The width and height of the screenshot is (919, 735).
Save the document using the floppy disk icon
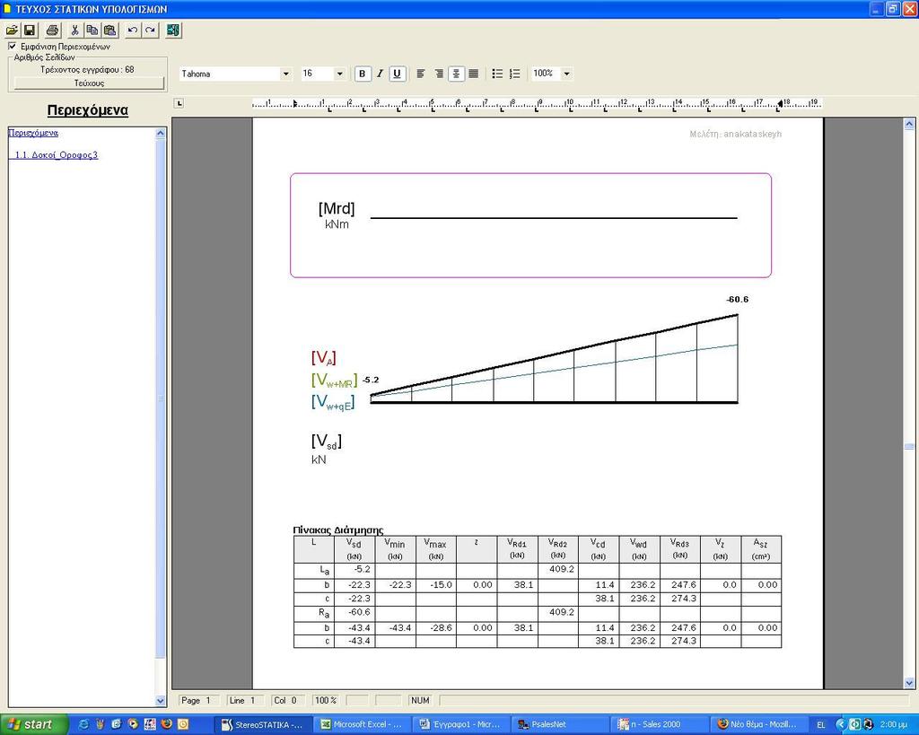30,30
